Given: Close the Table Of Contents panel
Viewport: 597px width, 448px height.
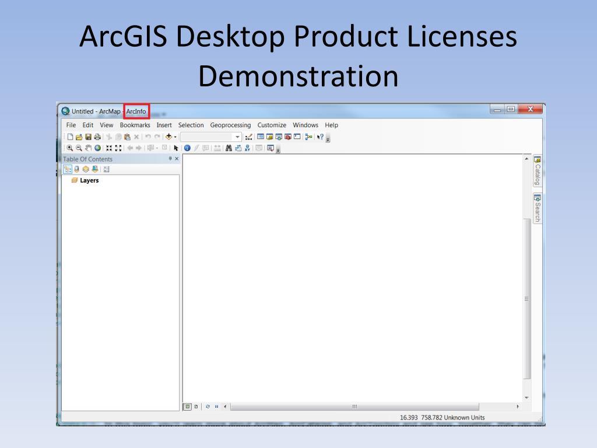Looking at the screenshot, I should [x=177, y=159].
